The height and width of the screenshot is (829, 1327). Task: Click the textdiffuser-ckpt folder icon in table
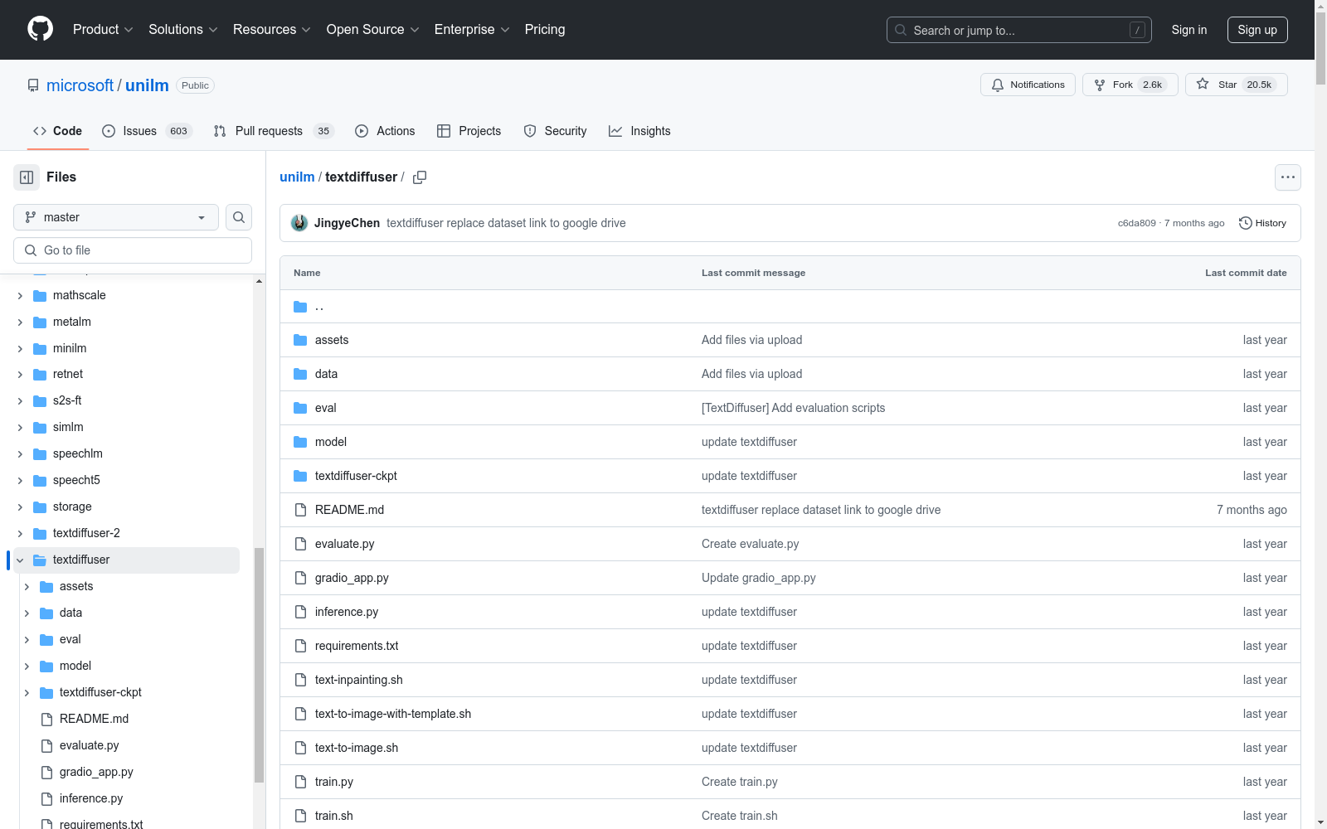click(300, 476)
